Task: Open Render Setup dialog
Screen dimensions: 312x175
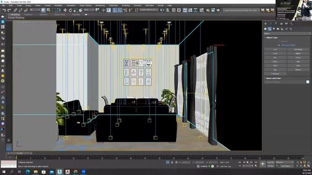Action: point(208,10)
